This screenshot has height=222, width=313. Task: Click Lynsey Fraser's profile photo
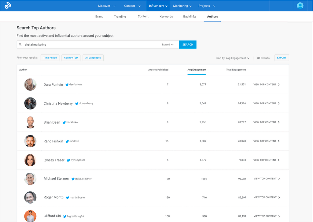click(30, 160)
